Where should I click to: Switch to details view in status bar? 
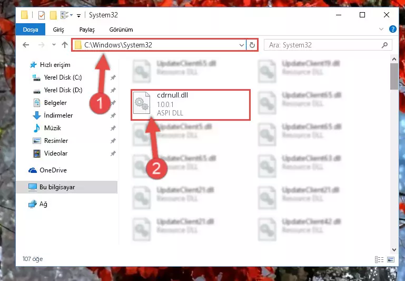(x=379, y=259)
